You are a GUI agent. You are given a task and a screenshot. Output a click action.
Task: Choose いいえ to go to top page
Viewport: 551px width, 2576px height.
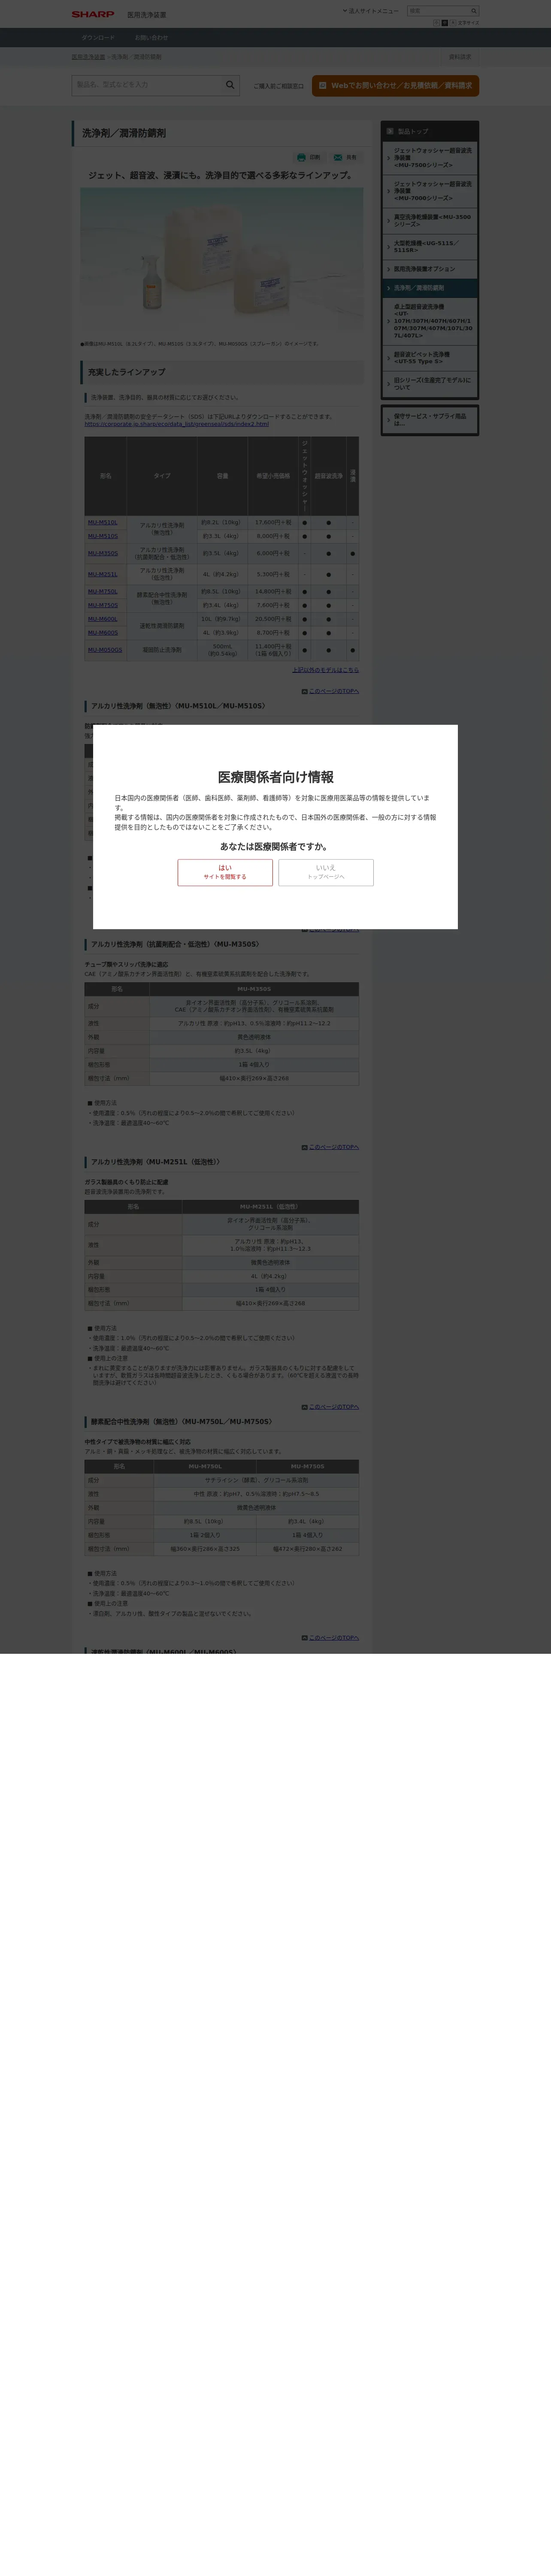(x=326, y=872)
